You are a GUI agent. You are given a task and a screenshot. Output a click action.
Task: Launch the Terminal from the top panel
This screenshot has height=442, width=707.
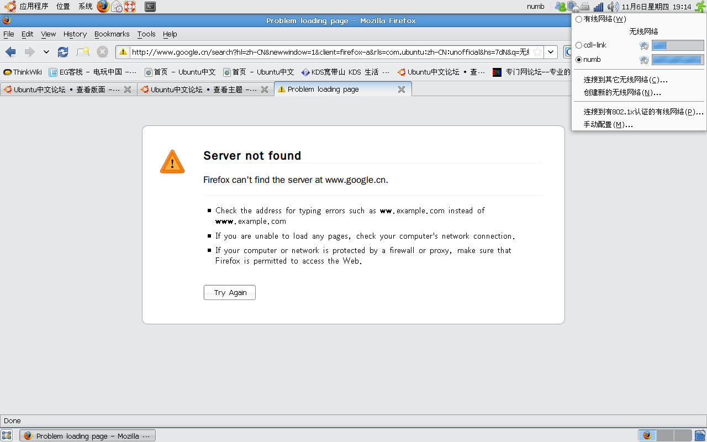pos(150,7)
